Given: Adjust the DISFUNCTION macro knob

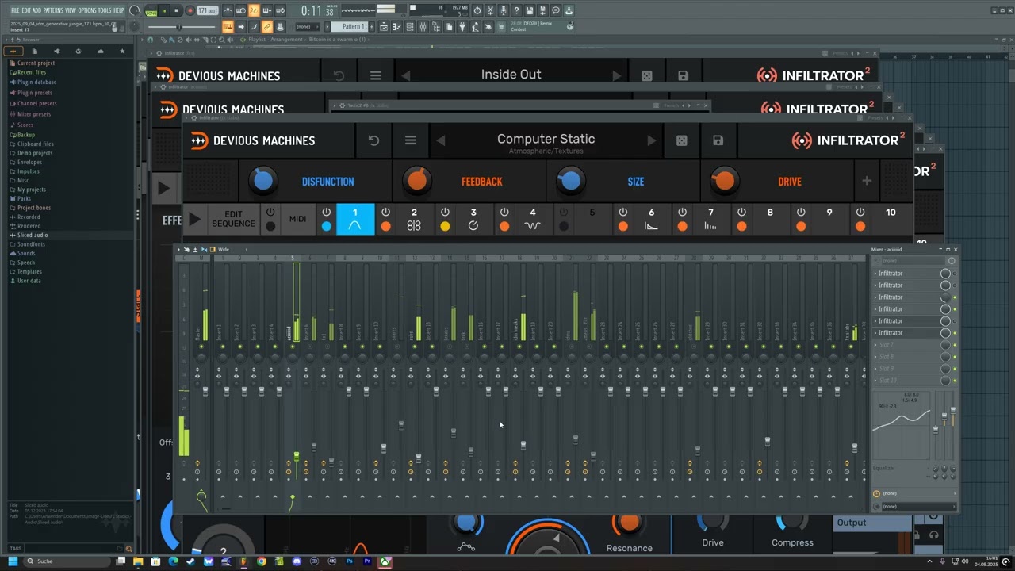Looking at the screenshot, I should click(262, 181).
